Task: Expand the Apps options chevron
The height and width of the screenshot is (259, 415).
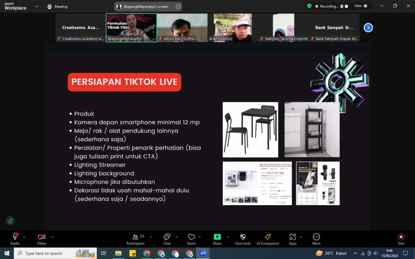Action: (x=301, y=237)
